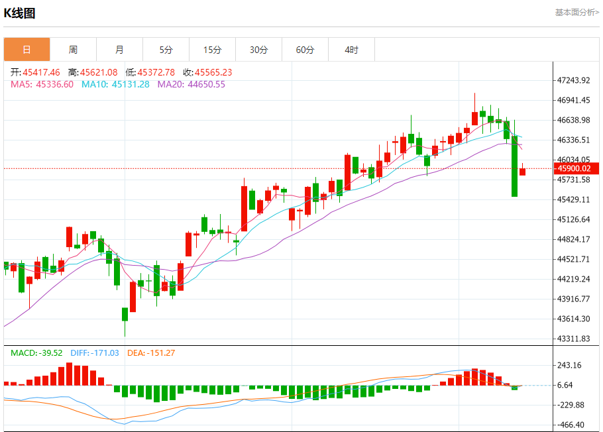This screenshot has height=432, width=603.
Task: Open the 月 monthly chart tab
Action: point(119,50)
